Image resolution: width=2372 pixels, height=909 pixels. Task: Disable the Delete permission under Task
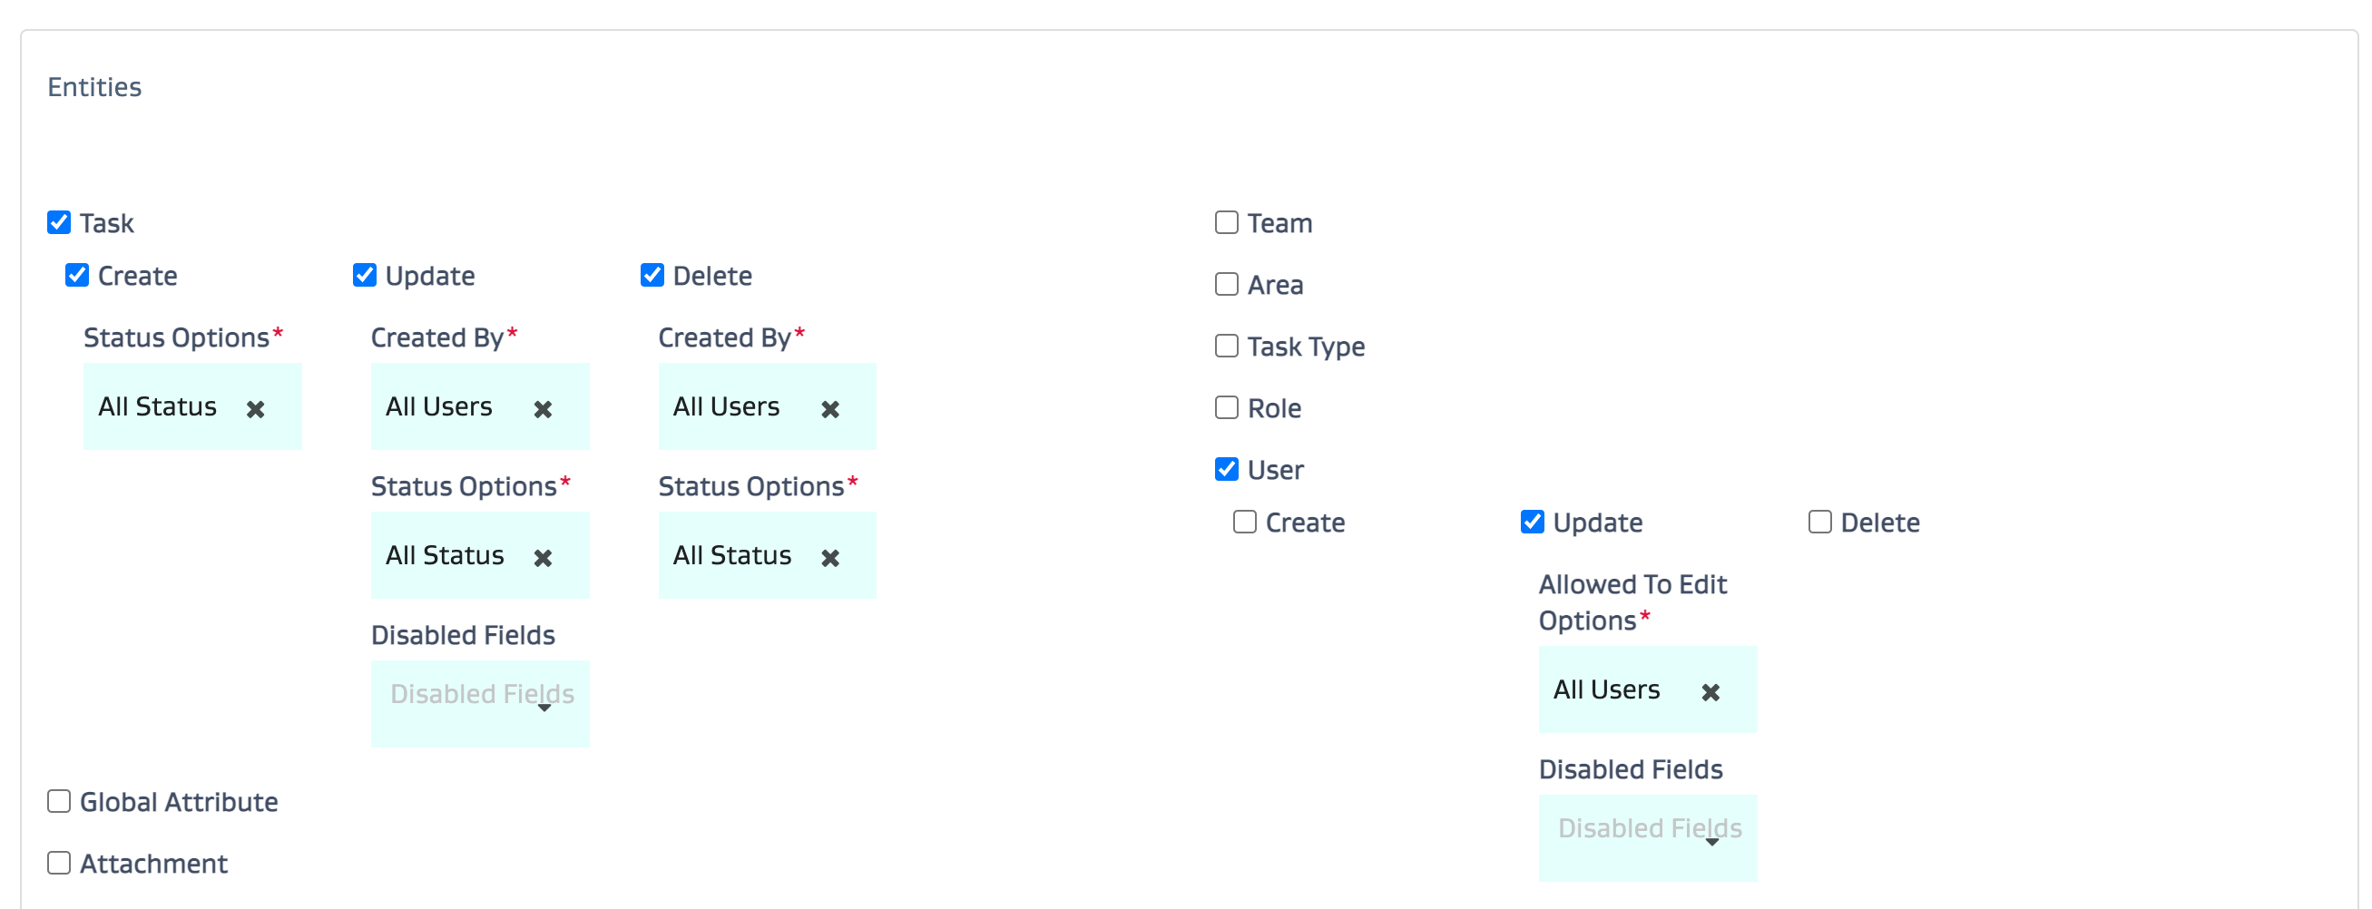[x=652, y=276]
